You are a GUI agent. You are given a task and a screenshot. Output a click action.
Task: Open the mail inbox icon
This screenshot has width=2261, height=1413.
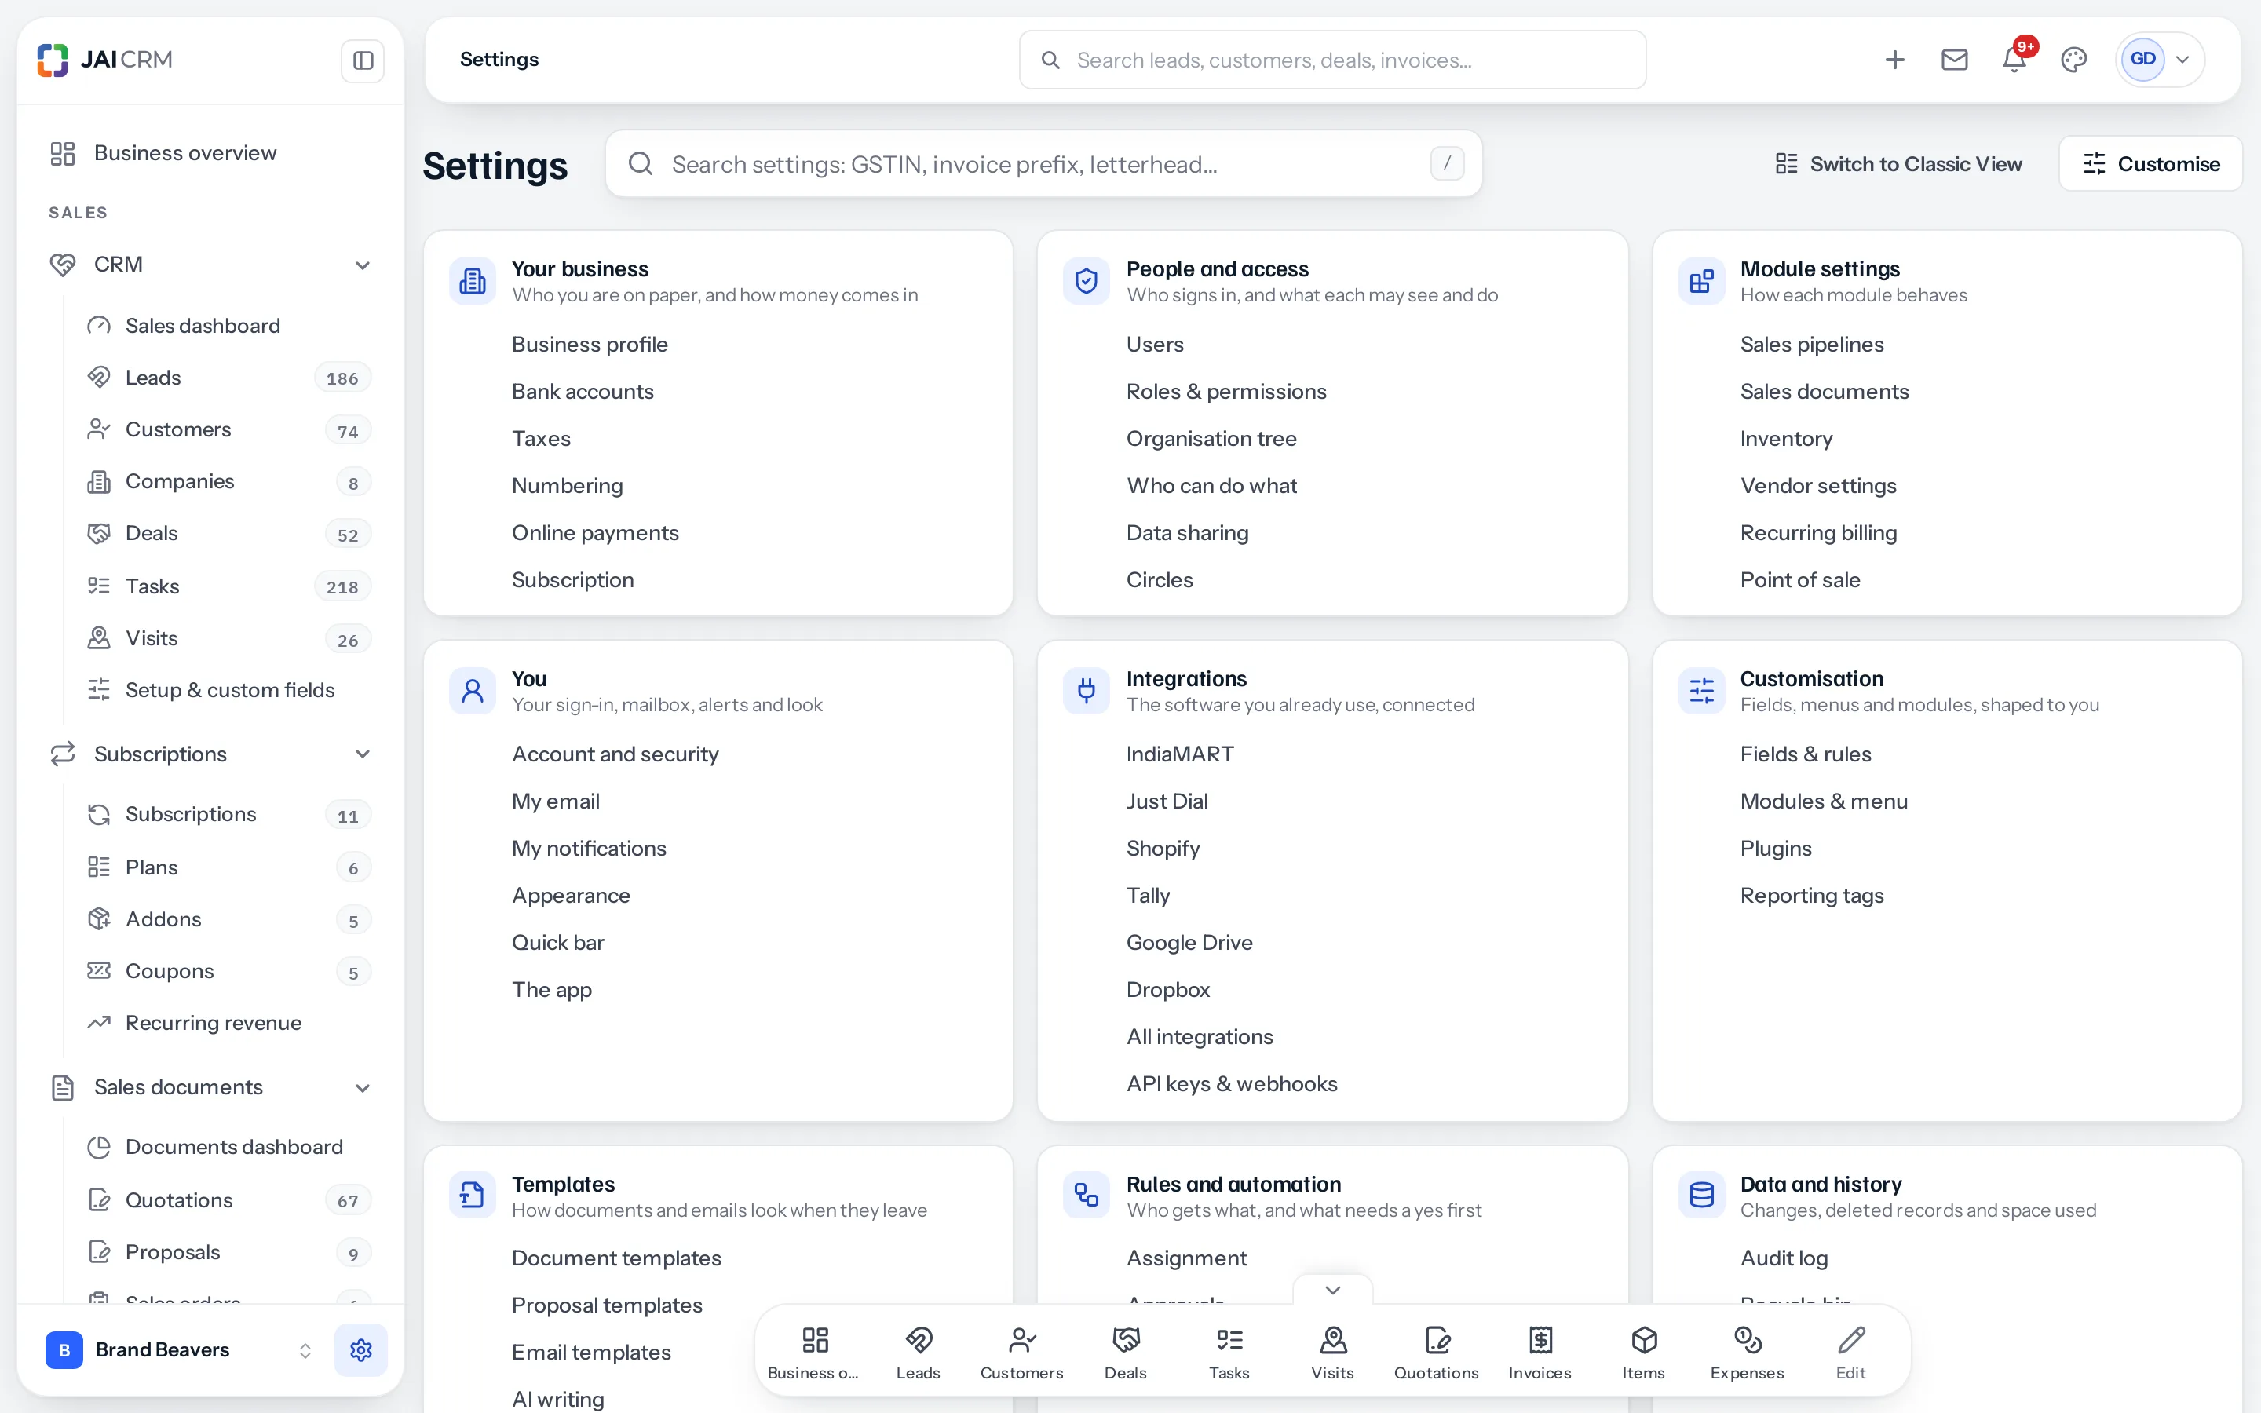click(x=1955, y=60)
